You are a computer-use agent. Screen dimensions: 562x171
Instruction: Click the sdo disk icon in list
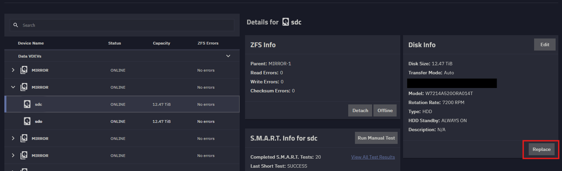[27, 121]
